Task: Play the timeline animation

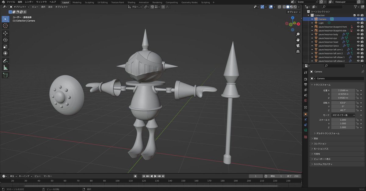Action: 155,176
